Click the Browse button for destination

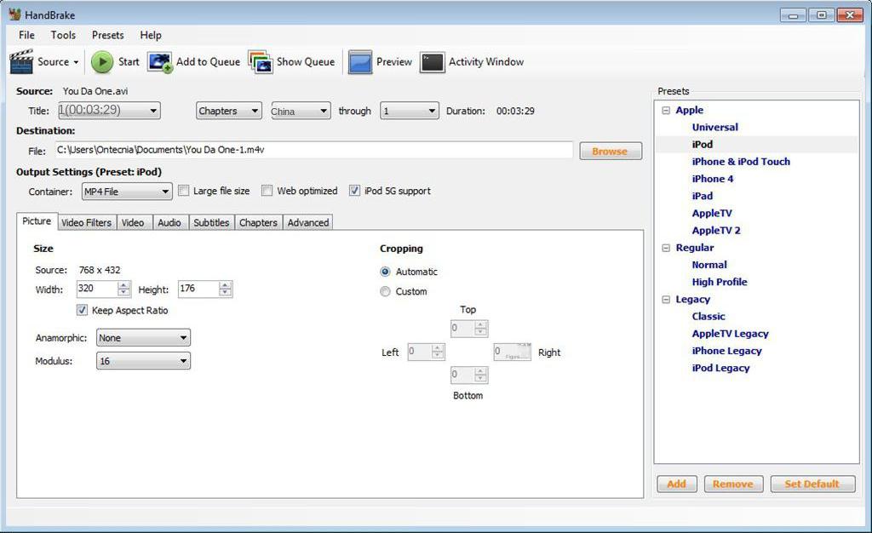coord(610,152)
